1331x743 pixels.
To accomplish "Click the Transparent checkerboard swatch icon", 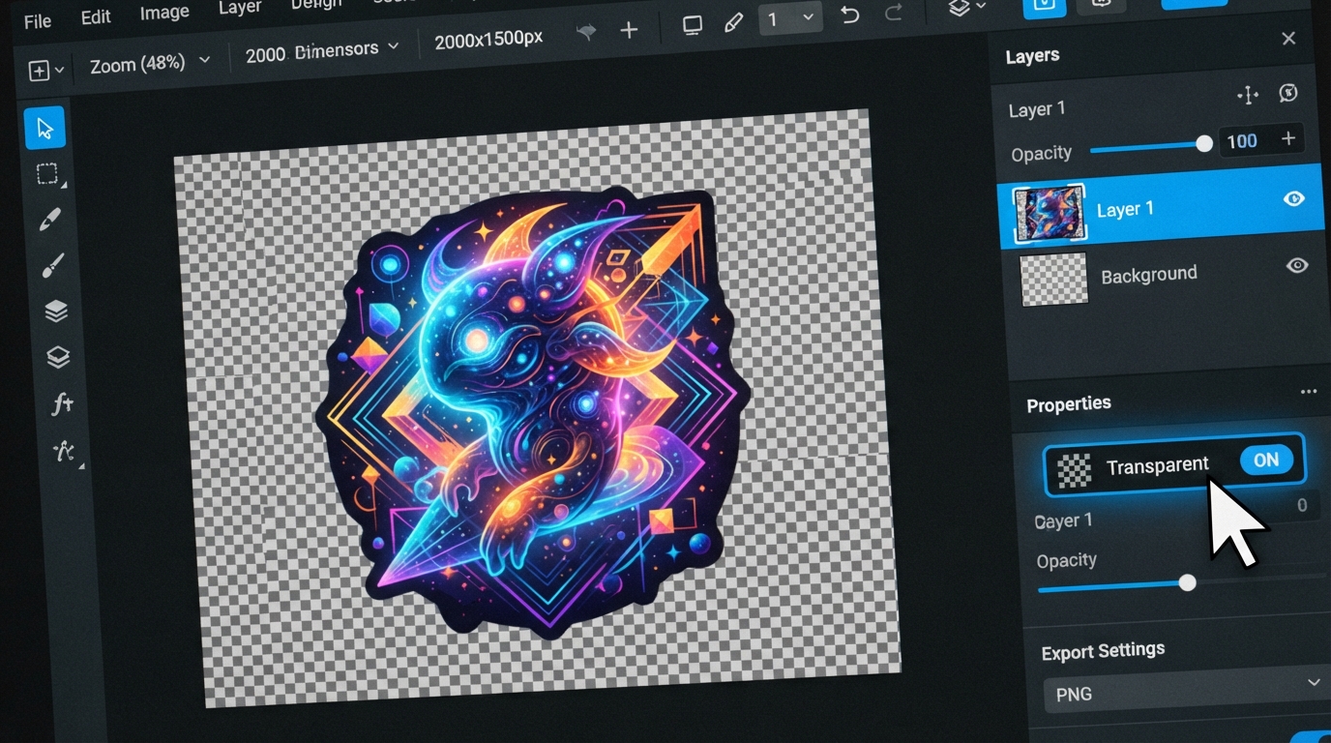I will click(x=1074, y=471).
